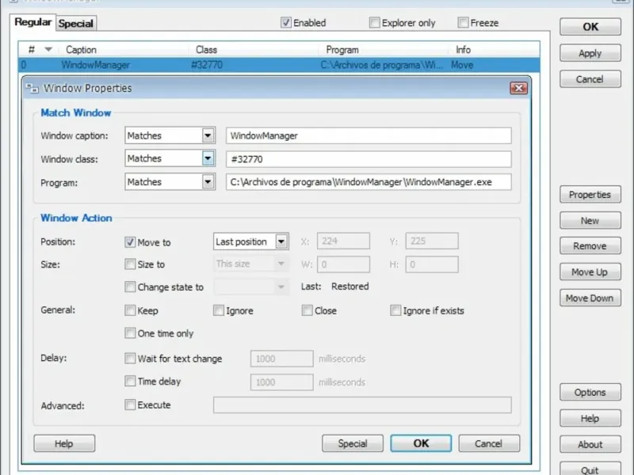The width and height of the screenshot is (634, 475).
Task: Open Window caption Matches dropdown
Action: point(208,135)
